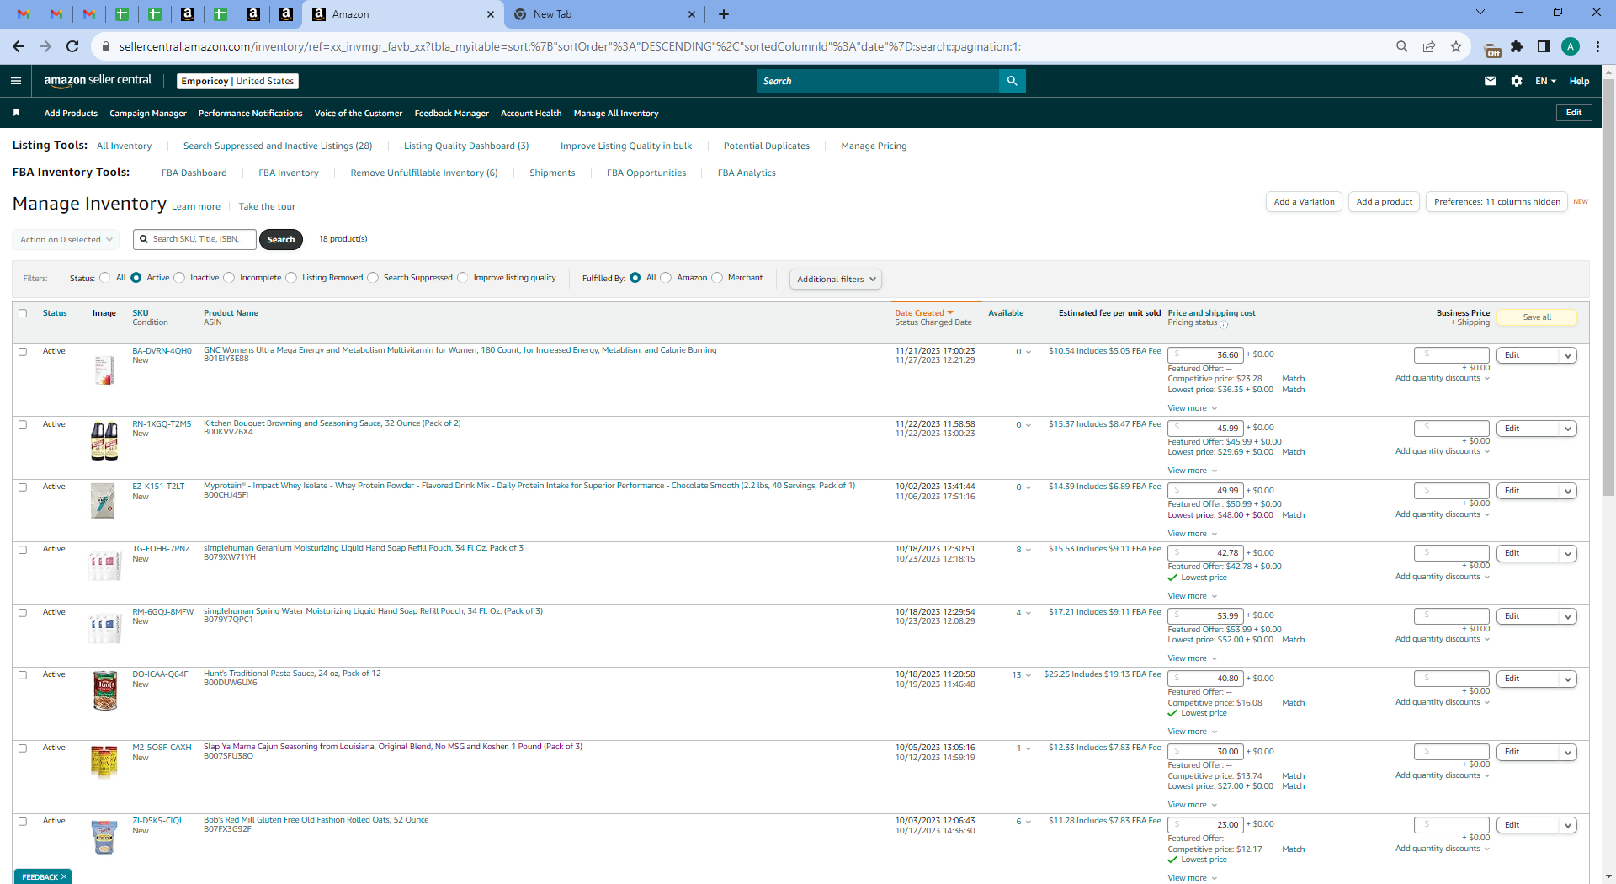Select the checkbox for SKU BA-DVRN-4QH0
The height and width of the screenshot is (884, 1616).
[x=23, y=352]
